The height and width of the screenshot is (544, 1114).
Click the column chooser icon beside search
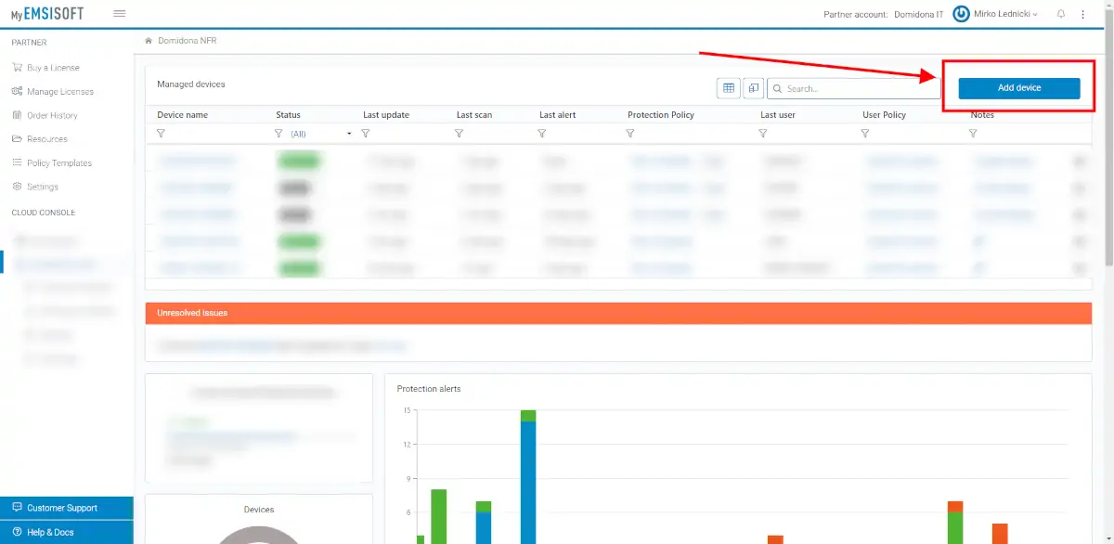click(x=753, y=88)
